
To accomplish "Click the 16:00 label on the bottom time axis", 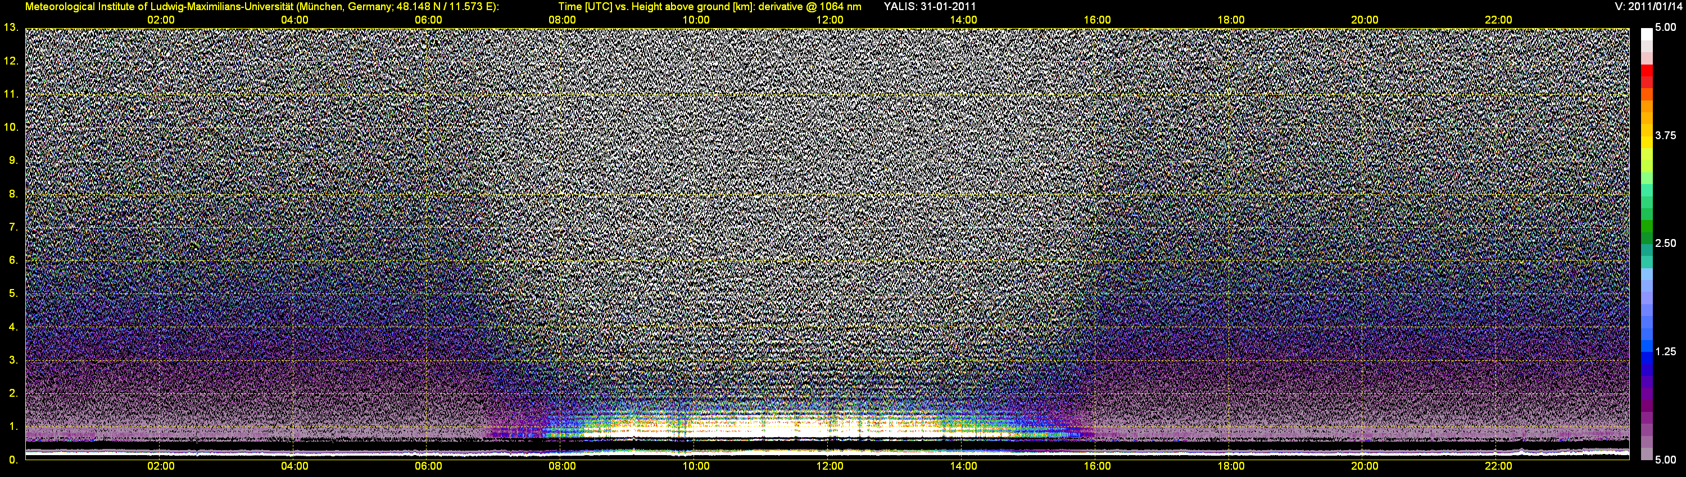I will pos(1097,466).
